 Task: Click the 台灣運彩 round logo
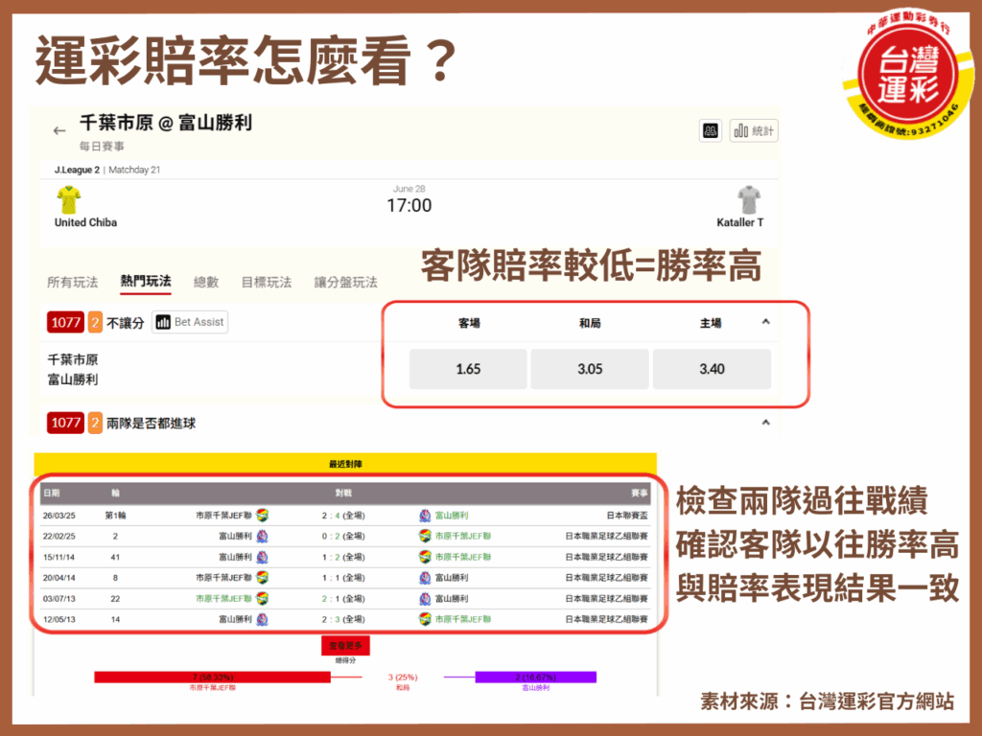(x=907, y=74)
